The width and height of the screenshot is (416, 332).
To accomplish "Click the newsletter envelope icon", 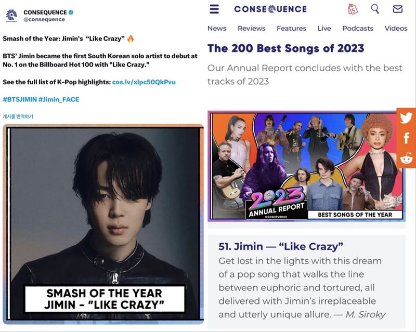I will pos(397,9).
